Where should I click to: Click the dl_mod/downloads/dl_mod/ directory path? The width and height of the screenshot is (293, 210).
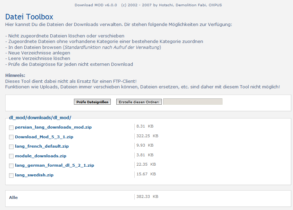click(40, 118)
